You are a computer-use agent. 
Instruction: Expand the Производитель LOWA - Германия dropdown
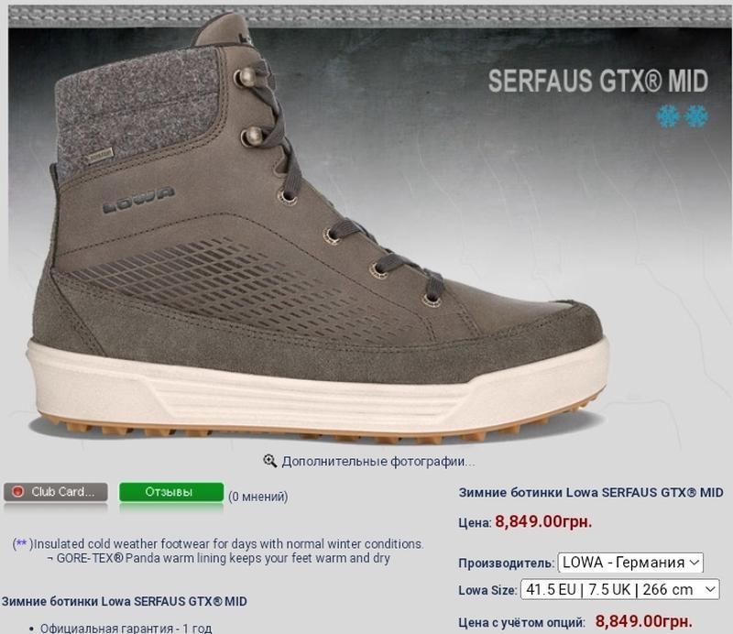pos(630,563)
